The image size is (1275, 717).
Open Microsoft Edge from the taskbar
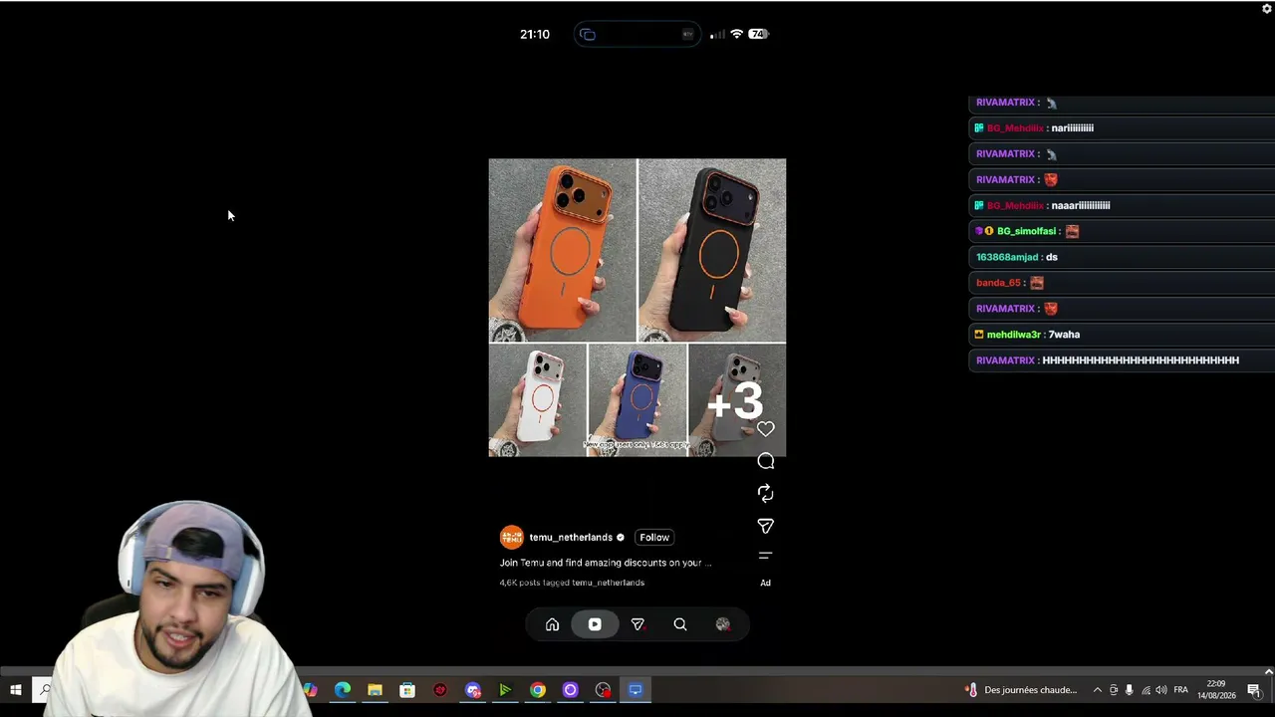(343, 690)
